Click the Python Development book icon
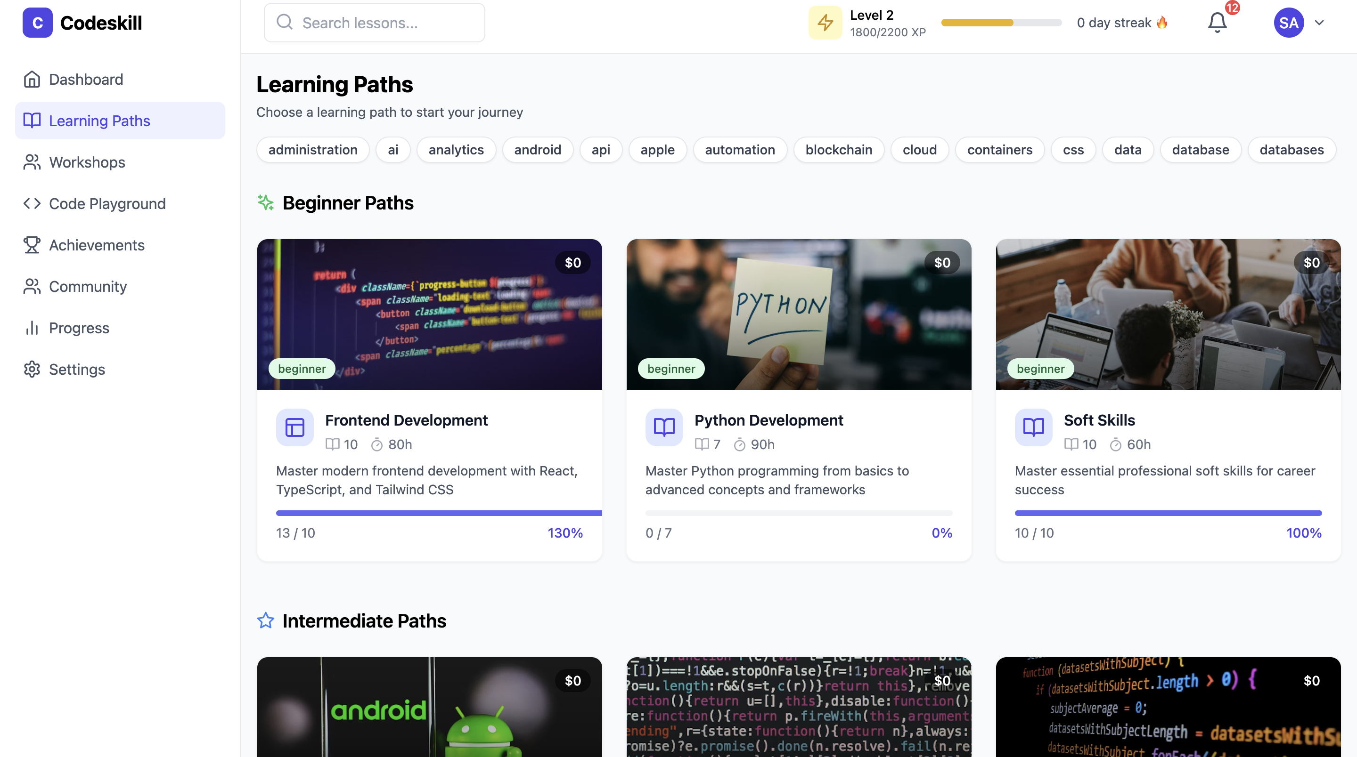This screenshot has height=757, width=1357. coord(664,427)
